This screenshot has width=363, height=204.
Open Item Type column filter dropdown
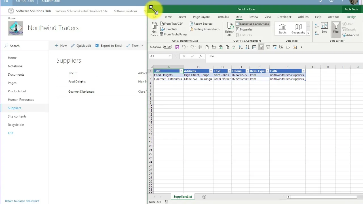point(267,71)
